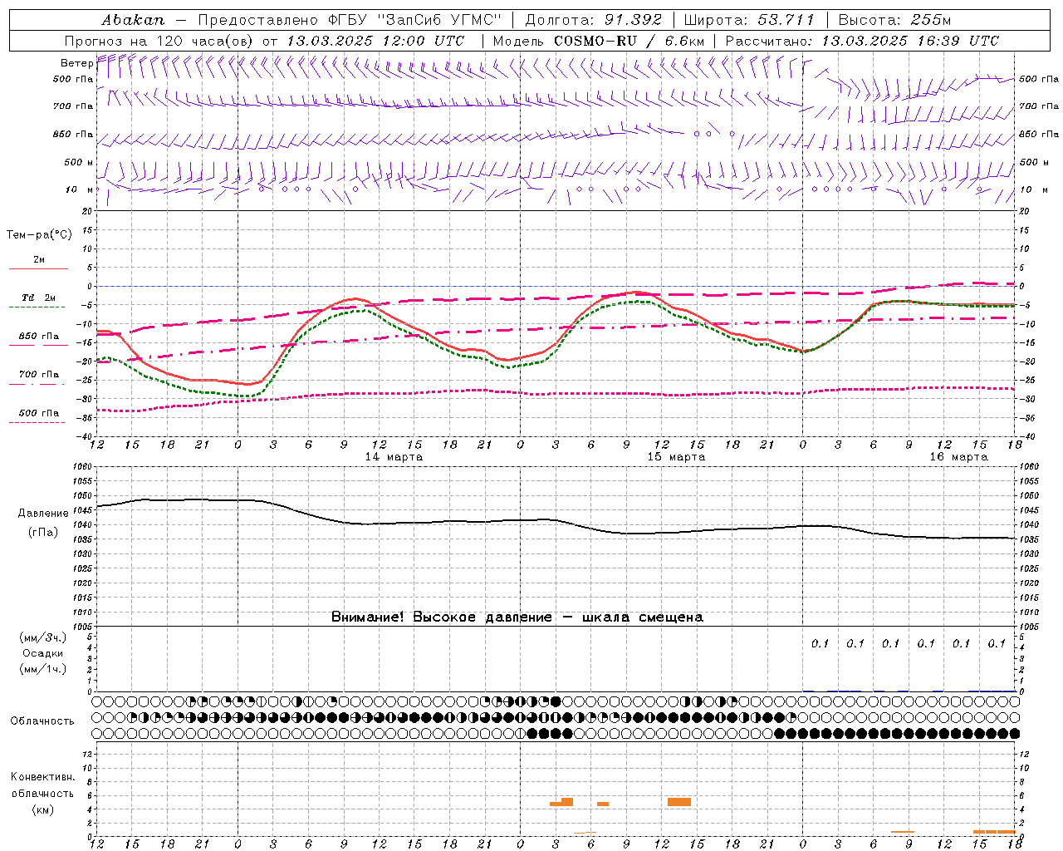Click the 'Конвективн.' convective cloud label
The width and height of the screenshot is (1063, 851).
pyautogui.click(x=43, y=777)
